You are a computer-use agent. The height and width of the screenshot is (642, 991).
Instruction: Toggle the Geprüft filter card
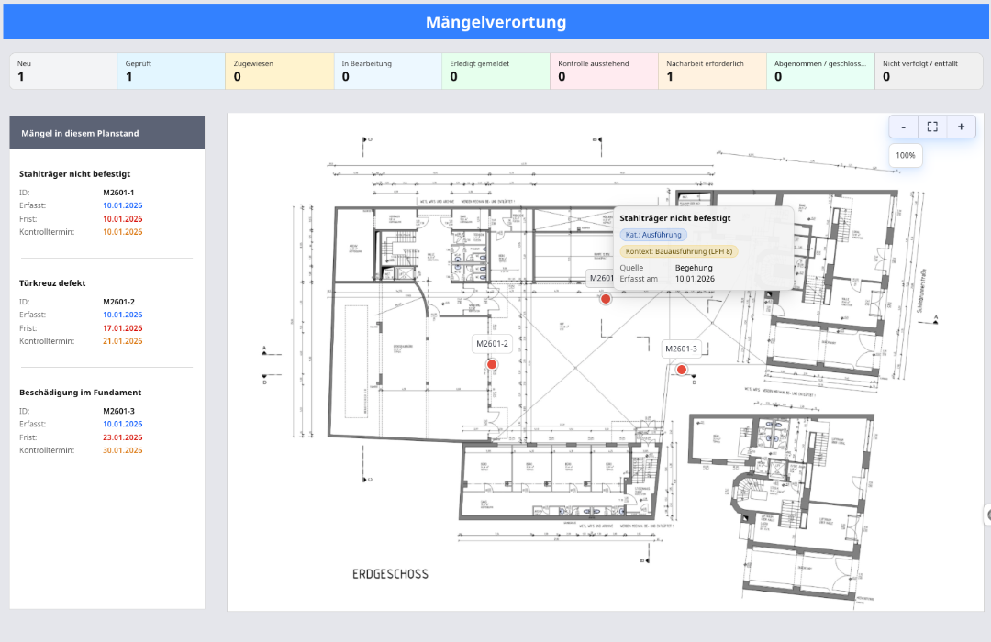click(x=169, y=70)
